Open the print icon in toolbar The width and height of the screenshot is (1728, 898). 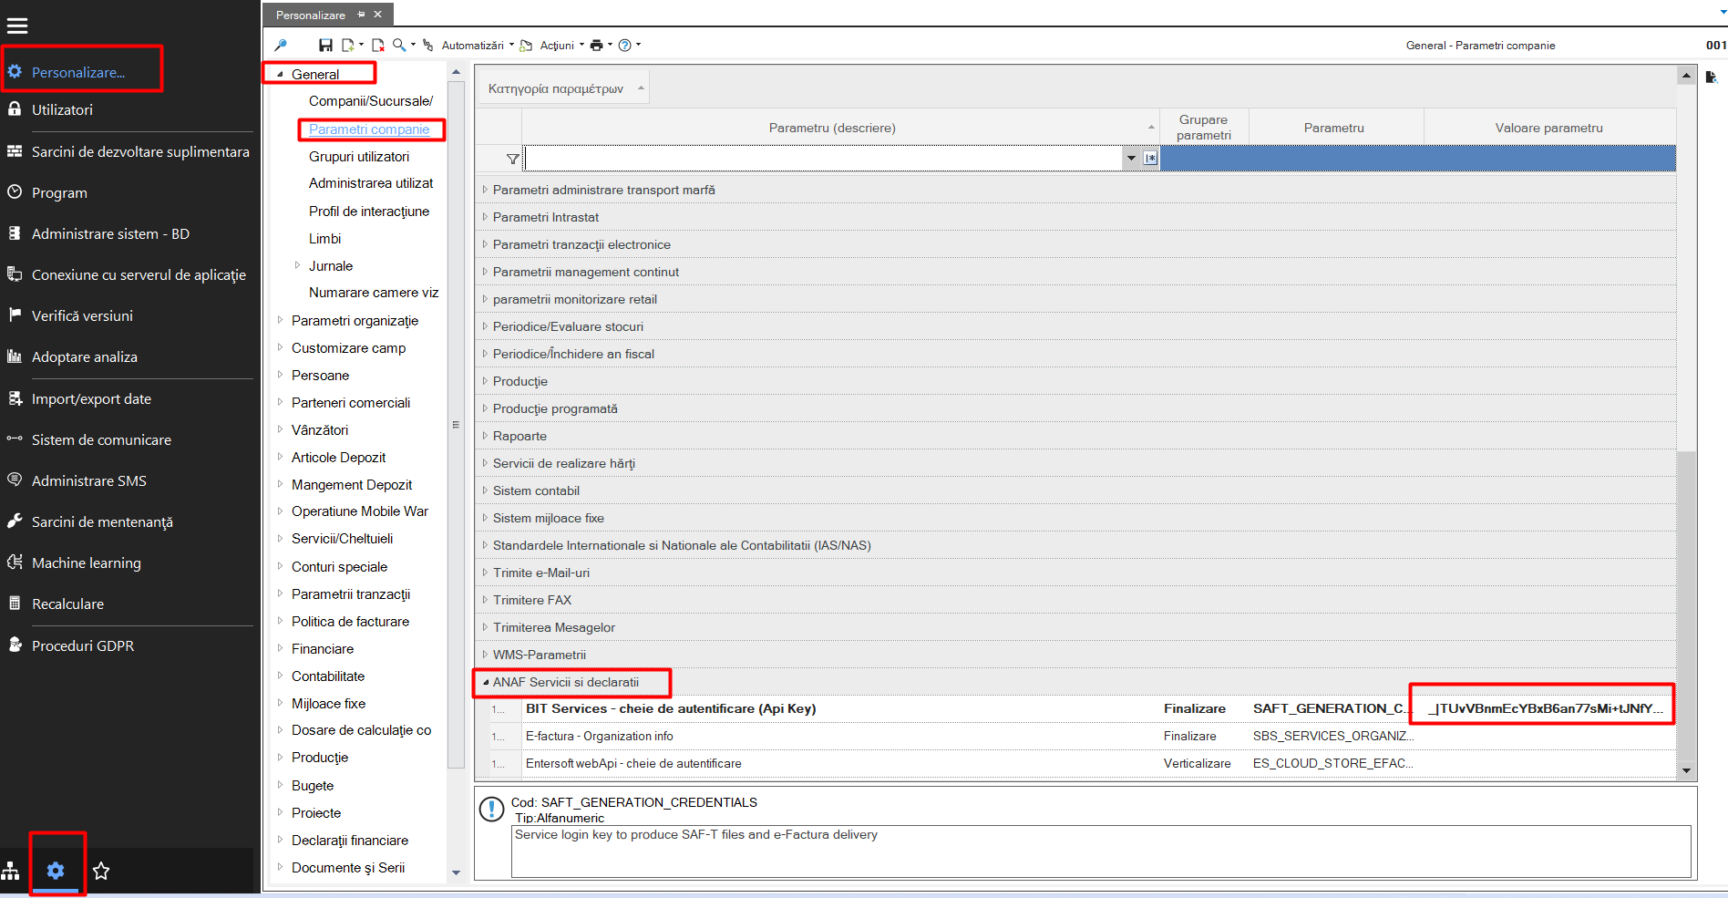tap(596, 45)
